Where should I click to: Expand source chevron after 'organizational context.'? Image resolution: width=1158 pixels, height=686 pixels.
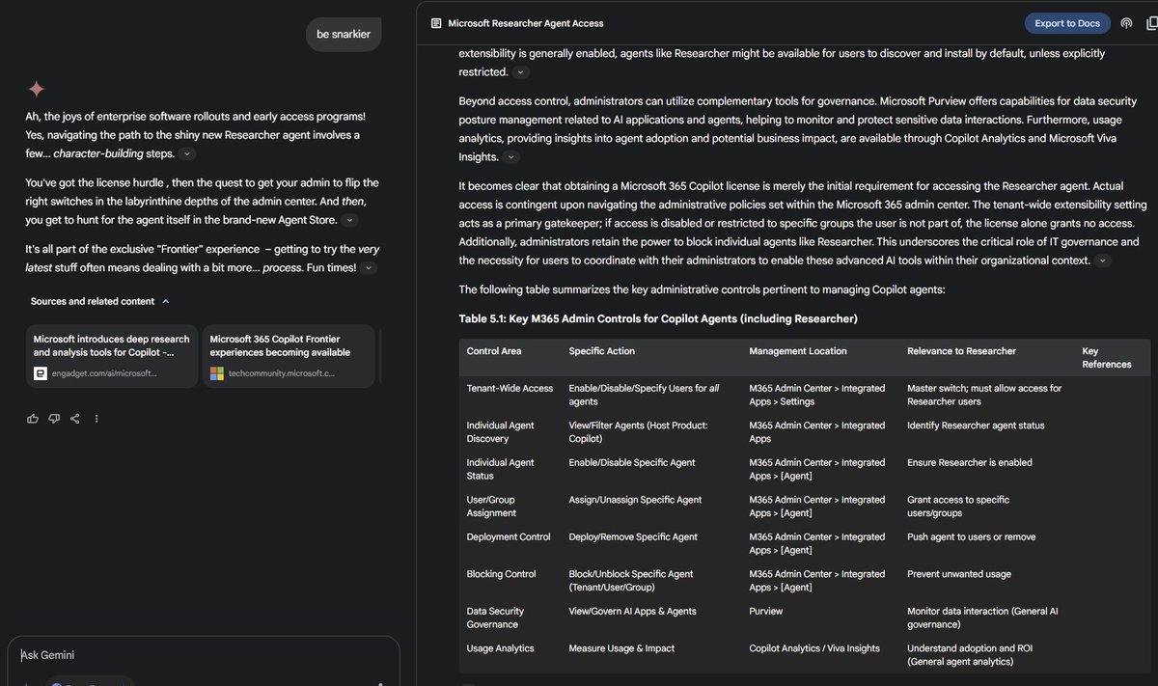1104,261
